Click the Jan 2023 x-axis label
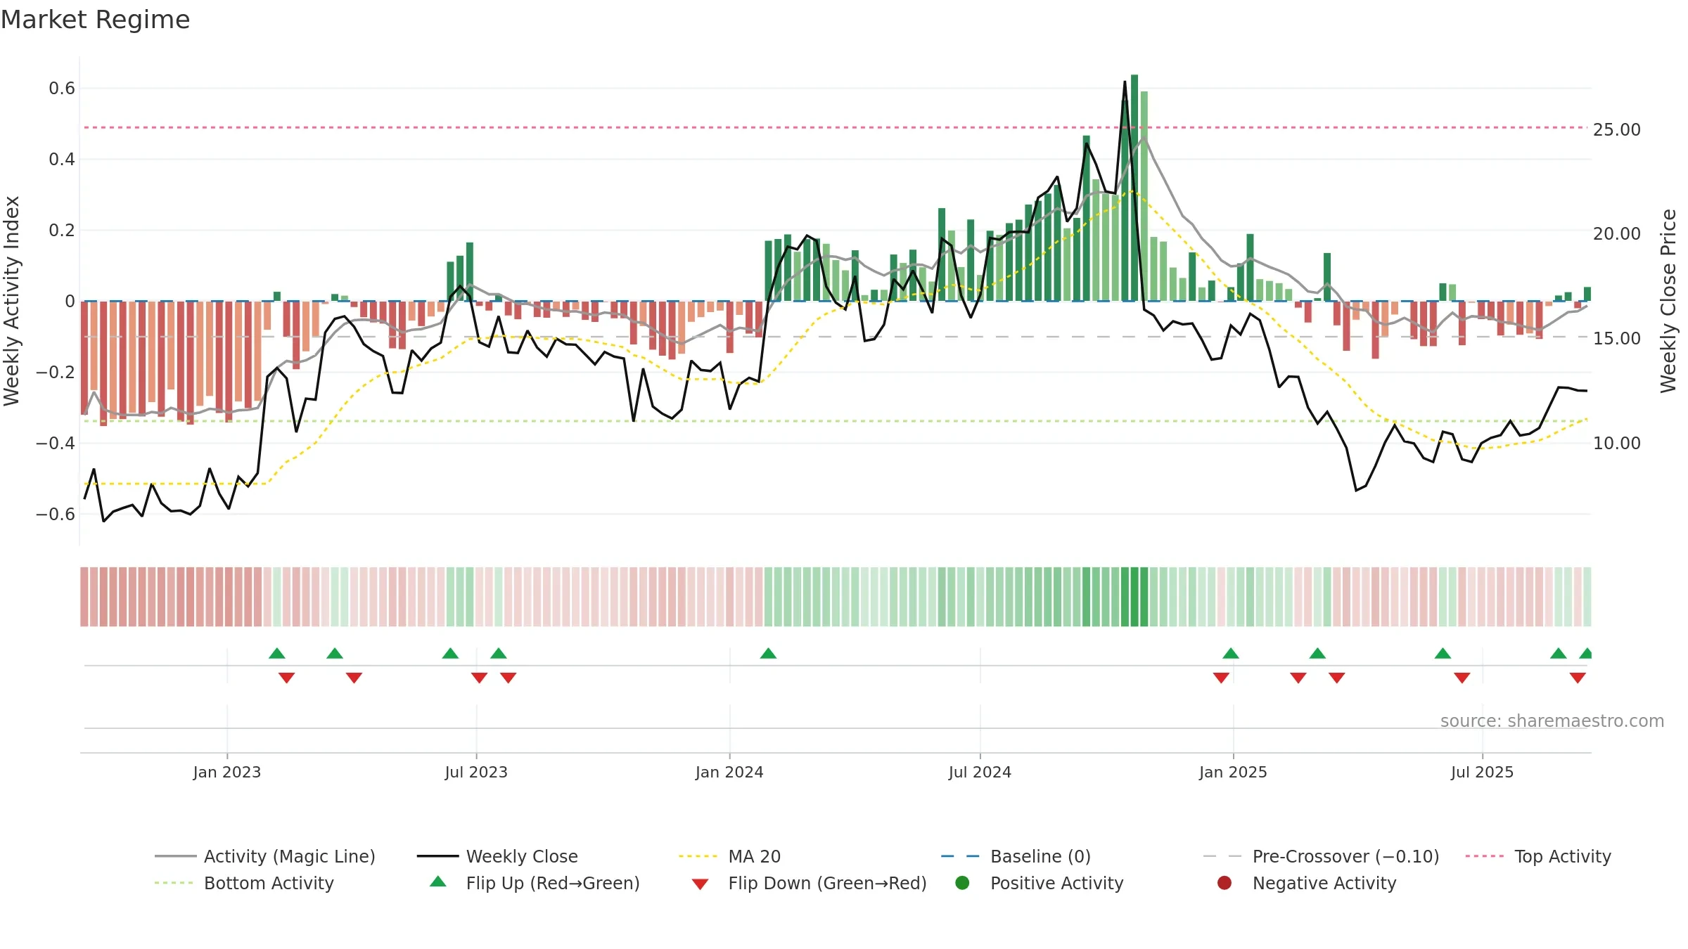Screen dimensions: 1688x949 point(227,772)
